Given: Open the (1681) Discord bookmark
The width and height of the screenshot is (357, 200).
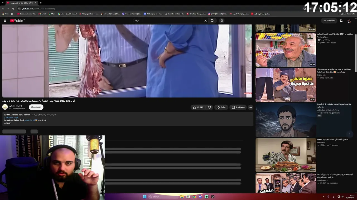Looking at the screenshot, I should tap(218, 14).
